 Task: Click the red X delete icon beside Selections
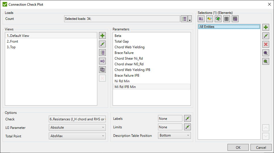(x=266, y=44)
